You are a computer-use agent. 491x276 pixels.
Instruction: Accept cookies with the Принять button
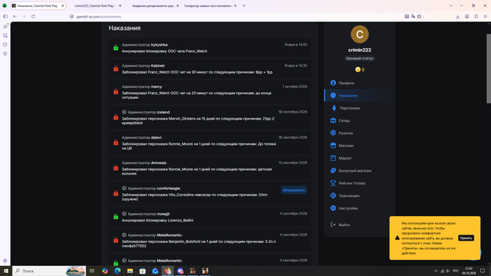pyautogui.click(x=466, y=238)
